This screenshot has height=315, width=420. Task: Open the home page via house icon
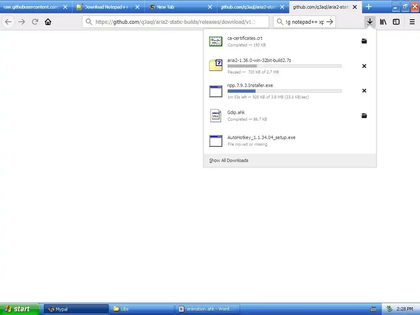48,22
